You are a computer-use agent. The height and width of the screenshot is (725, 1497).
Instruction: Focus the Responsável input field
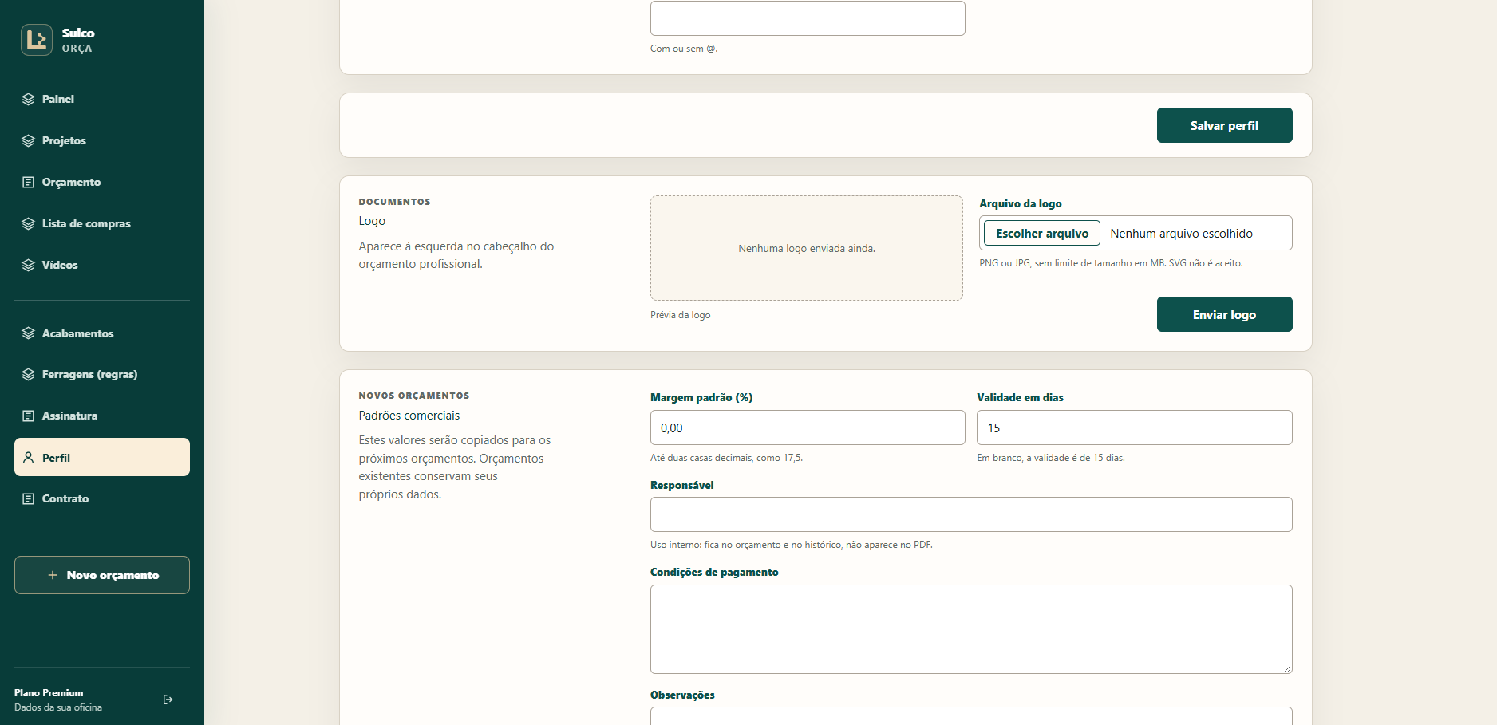point(971,514)
